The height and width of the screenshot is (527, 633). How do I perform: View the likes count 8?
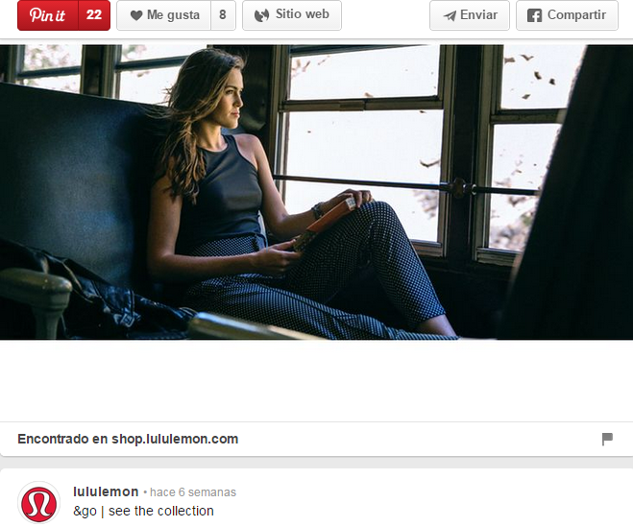[x=223, y=15]
